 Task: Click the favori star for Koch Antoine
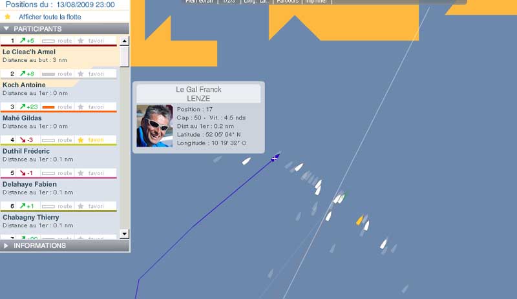(80, 74)
